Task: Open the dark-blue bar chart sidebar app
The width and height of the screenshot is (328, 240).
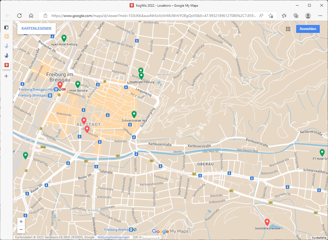Action: click(x=6, y=55)
